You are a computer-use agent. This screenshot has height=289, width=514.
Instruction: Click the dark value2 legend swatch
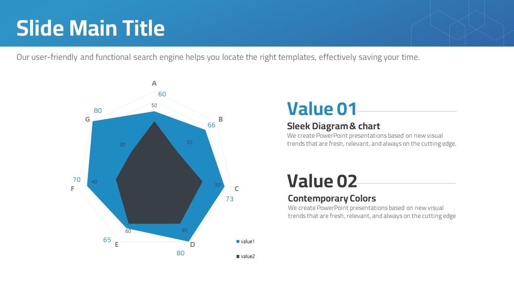(238, 256)
